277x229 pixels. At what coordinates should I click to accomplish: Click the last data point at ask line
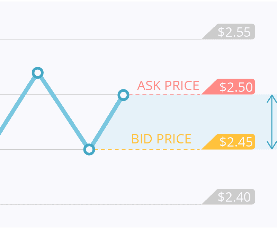coord(123,95)
